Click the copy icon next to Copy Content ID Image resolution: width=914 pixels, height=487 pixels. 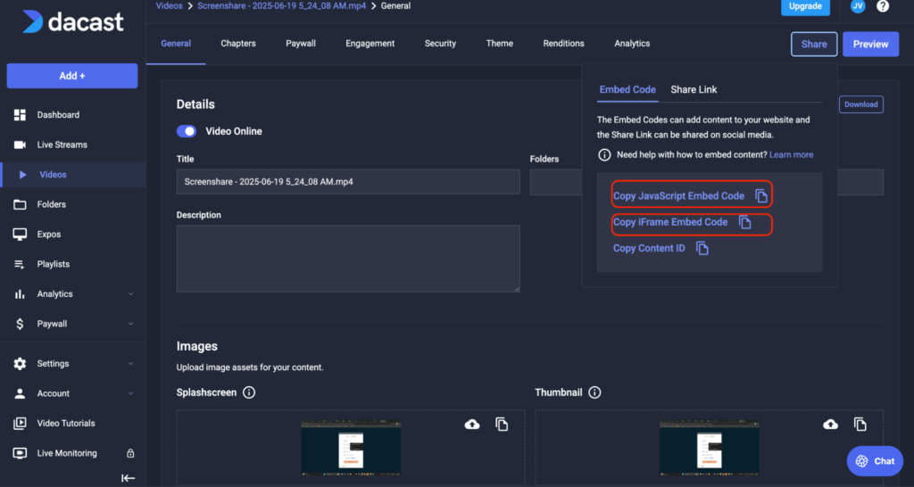tap(702, 249)
